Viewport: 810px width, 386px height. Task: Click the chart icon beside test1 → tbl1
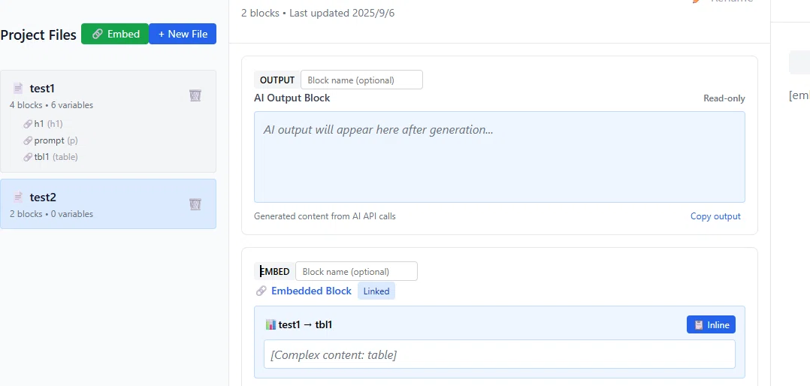(271, 324)
